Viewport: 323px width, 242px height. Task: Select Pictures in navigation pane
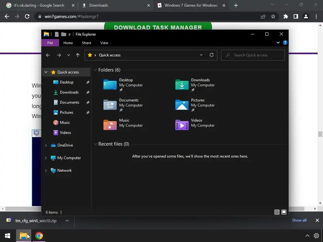pyautogui.click(x=66, y=112)
